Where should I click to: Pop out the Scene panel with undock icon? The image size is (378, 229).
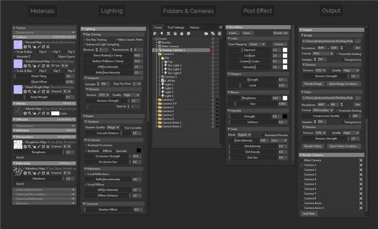[x=220, y=28]
